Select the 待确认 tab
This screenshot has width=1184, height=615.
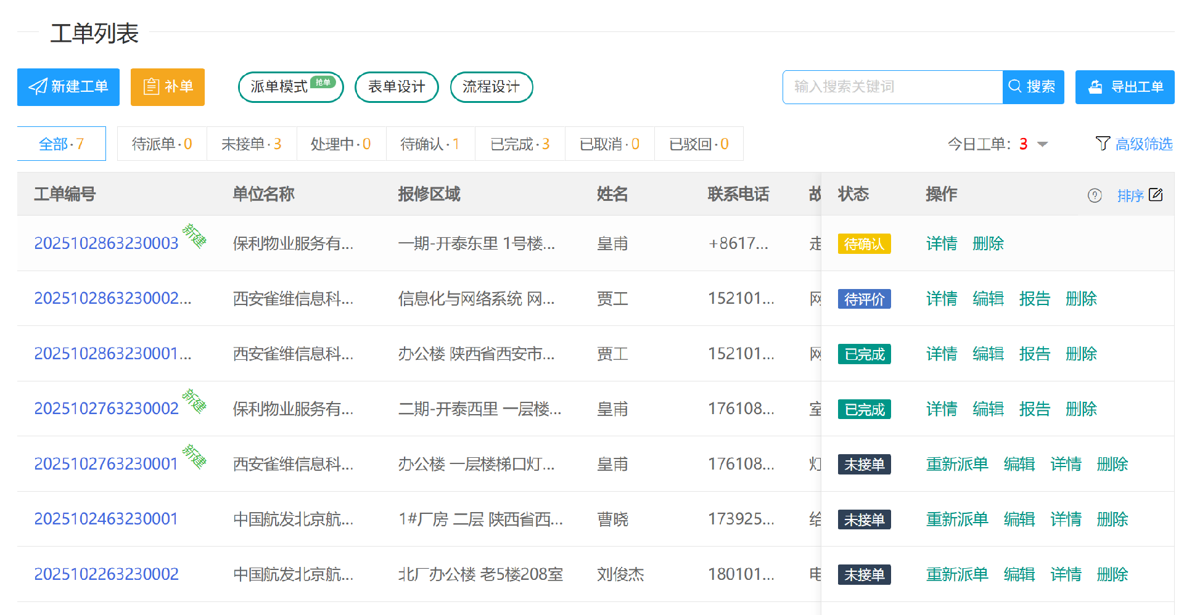(430, 144)
